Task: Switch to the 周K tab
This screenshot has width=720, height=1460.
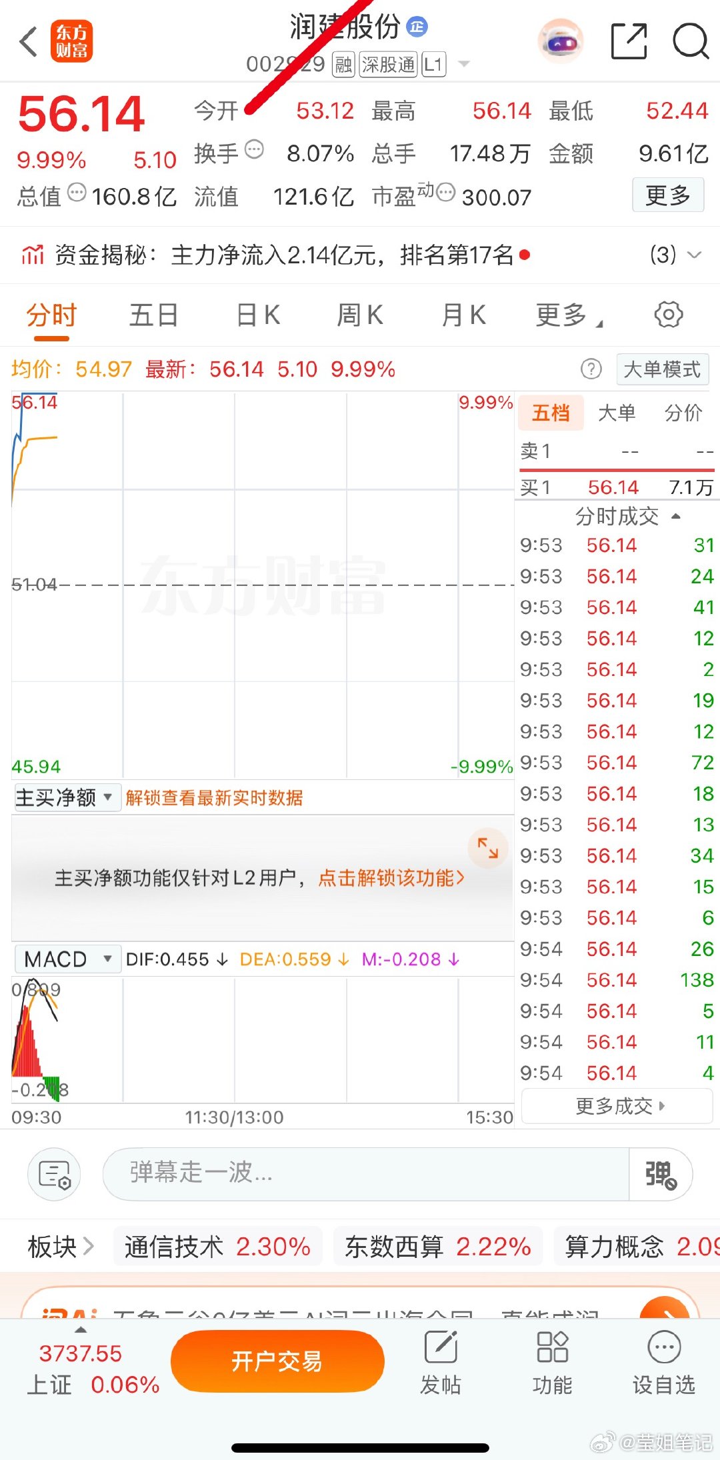Action: 360,315
